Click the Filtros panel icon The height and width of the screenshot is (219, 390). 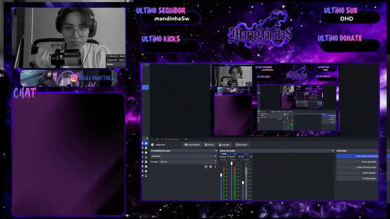point(206,145)
